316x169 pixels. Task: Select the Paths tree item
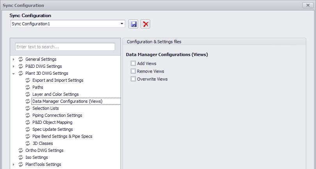[x=38, y=87]
